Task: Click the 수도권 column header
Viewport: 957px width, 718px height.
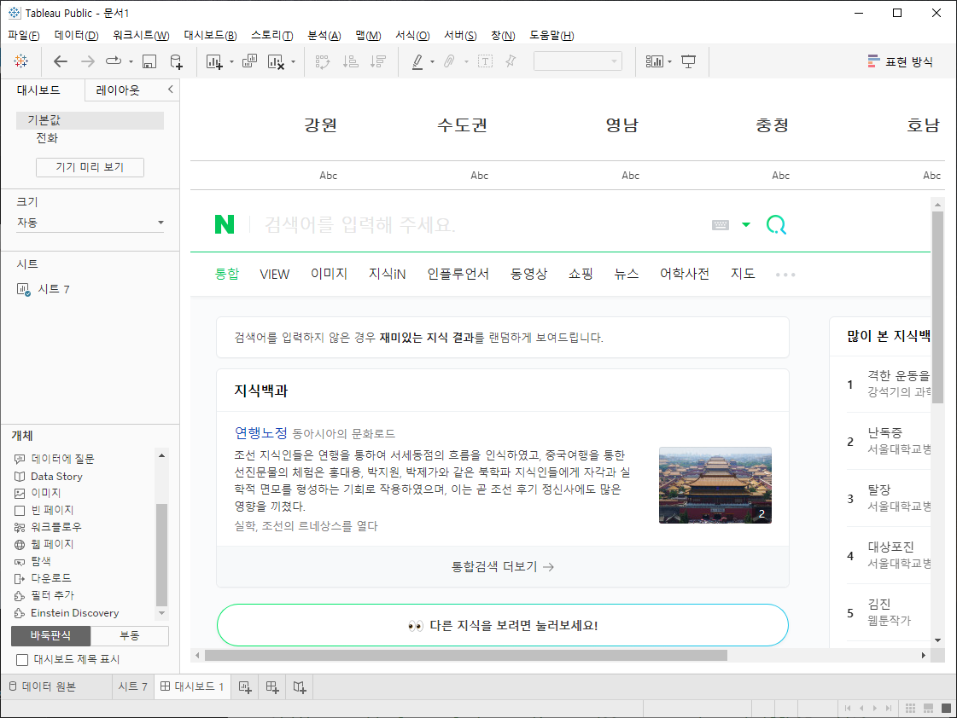Action: coord(462,125)
